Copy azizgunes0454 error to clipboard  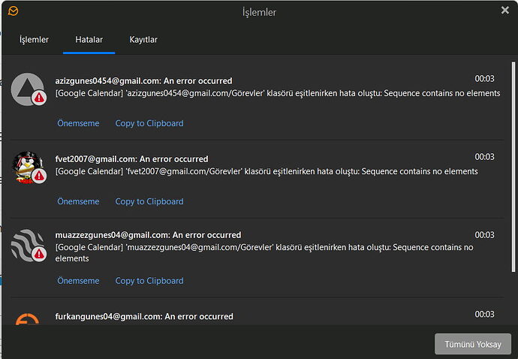(149, 123)
